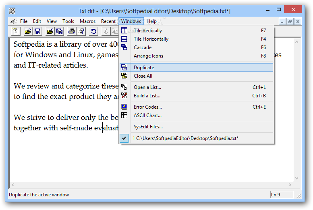
Task: Open the Tools menu
Action: coord(68,21)
